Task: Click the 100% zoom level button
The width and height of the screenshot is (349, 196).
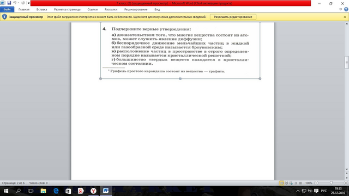Action: (x=309, y=183)
